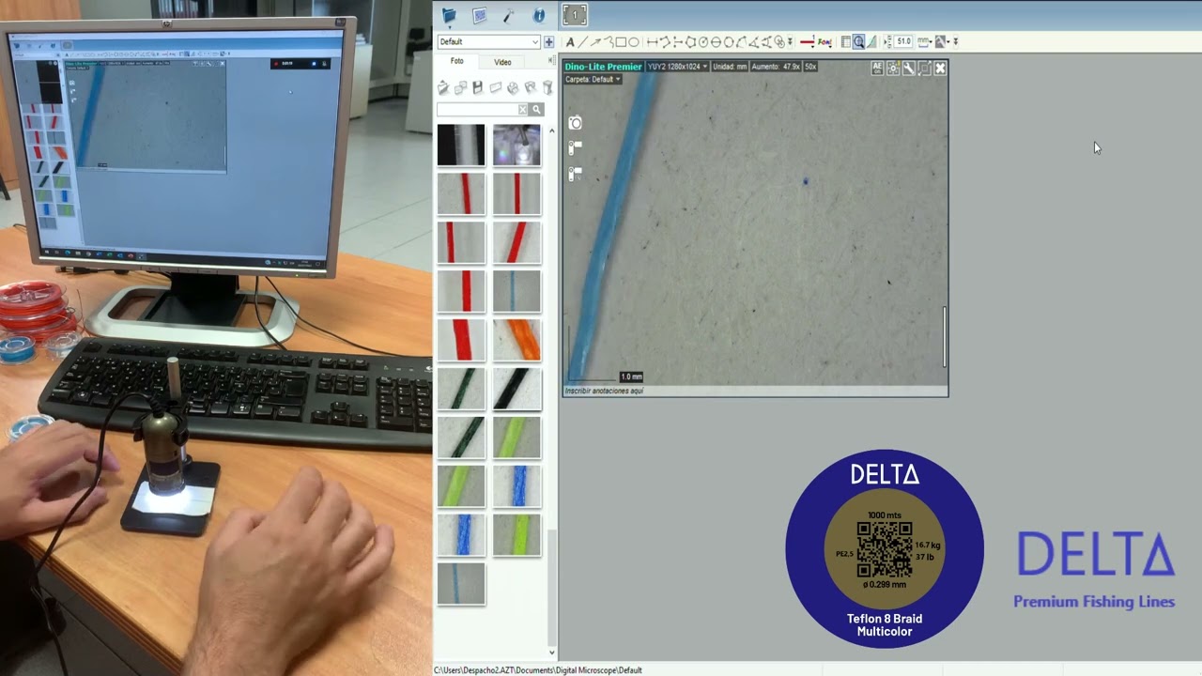The width and height of the screenshot is (1202, 676).
Task: Select the straight line drawing tool
Action: (x=583, y=41)
